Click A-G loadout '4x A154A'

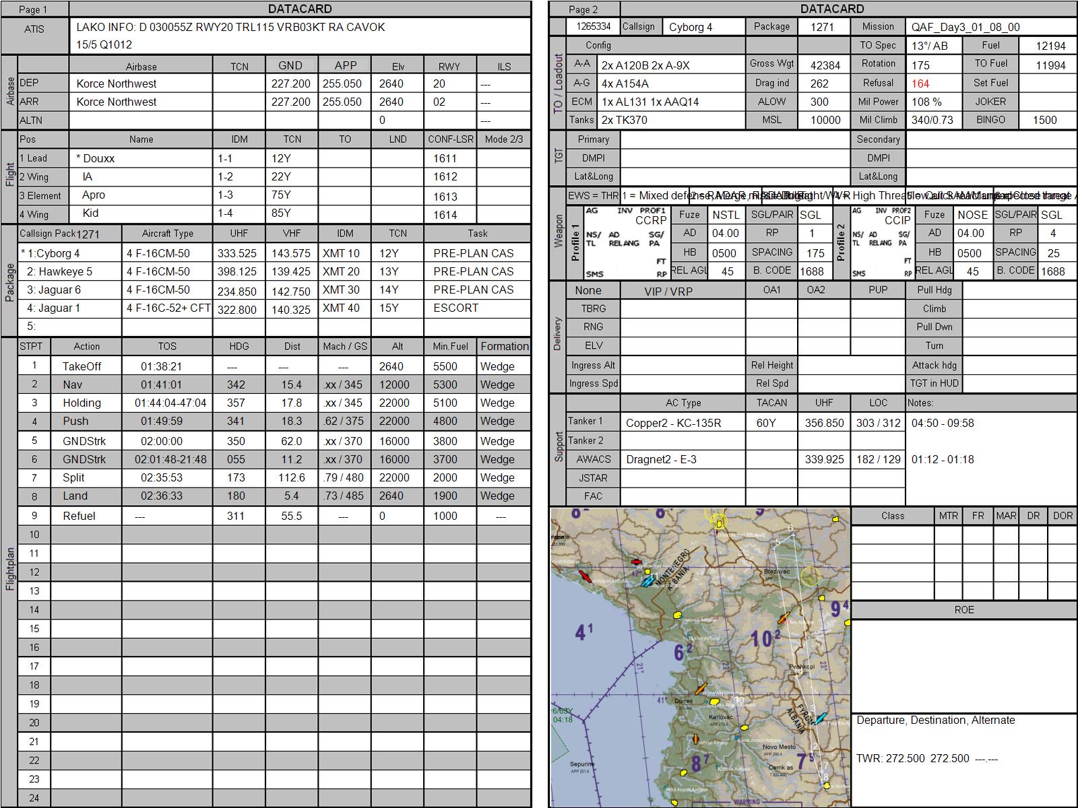(x=625, y=84)
